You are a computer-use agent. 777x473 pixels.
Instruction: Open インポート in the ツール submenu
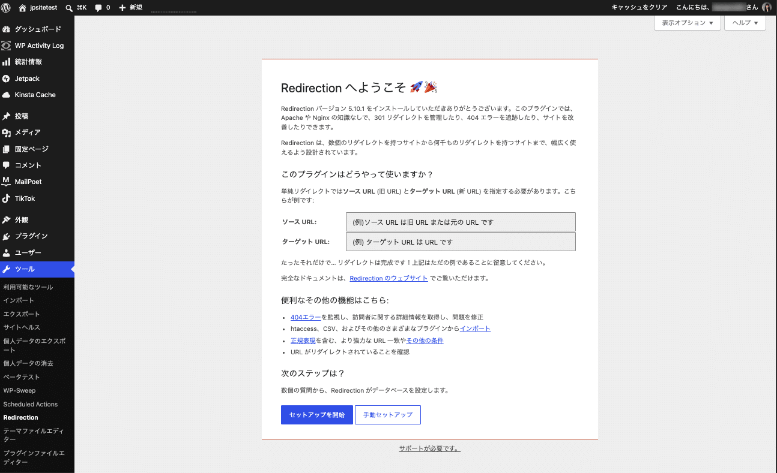click(19, 300)
